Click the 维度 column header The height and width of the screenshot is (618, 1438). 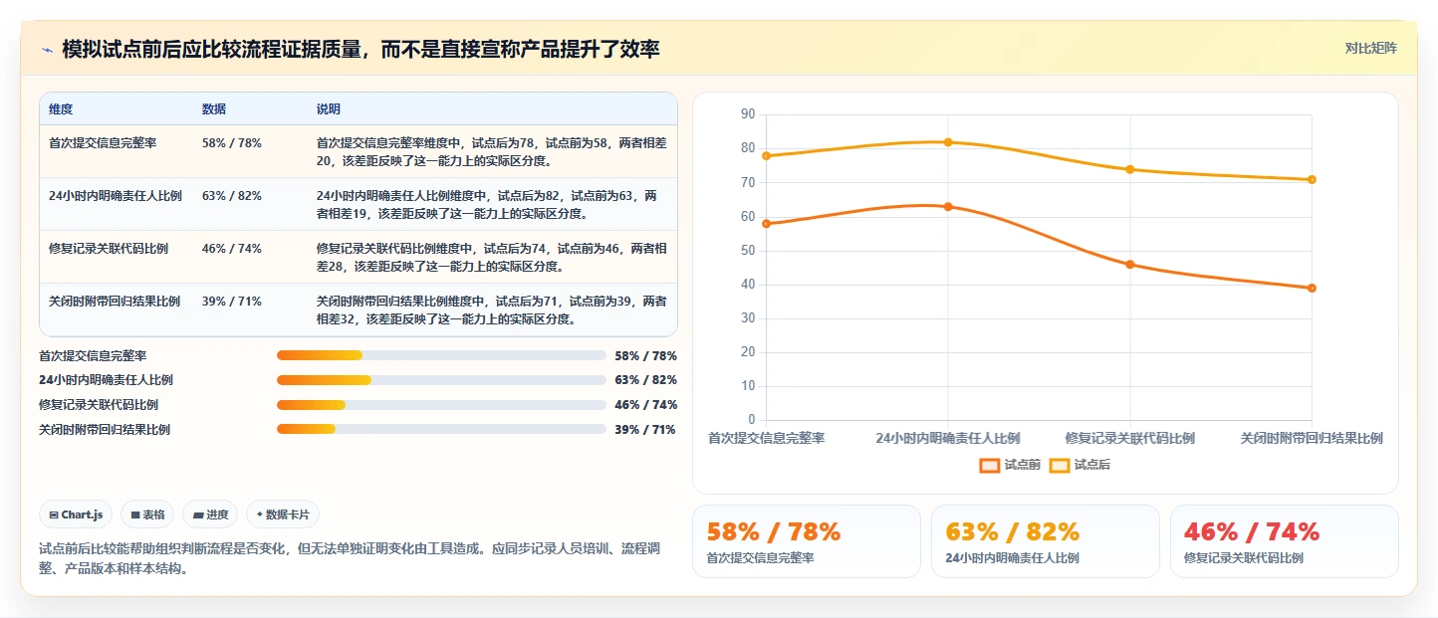pyautogui.click(x=61, y=108)
